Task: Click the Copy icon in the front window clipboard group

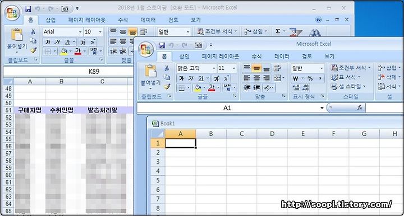Action: point(167,77)
